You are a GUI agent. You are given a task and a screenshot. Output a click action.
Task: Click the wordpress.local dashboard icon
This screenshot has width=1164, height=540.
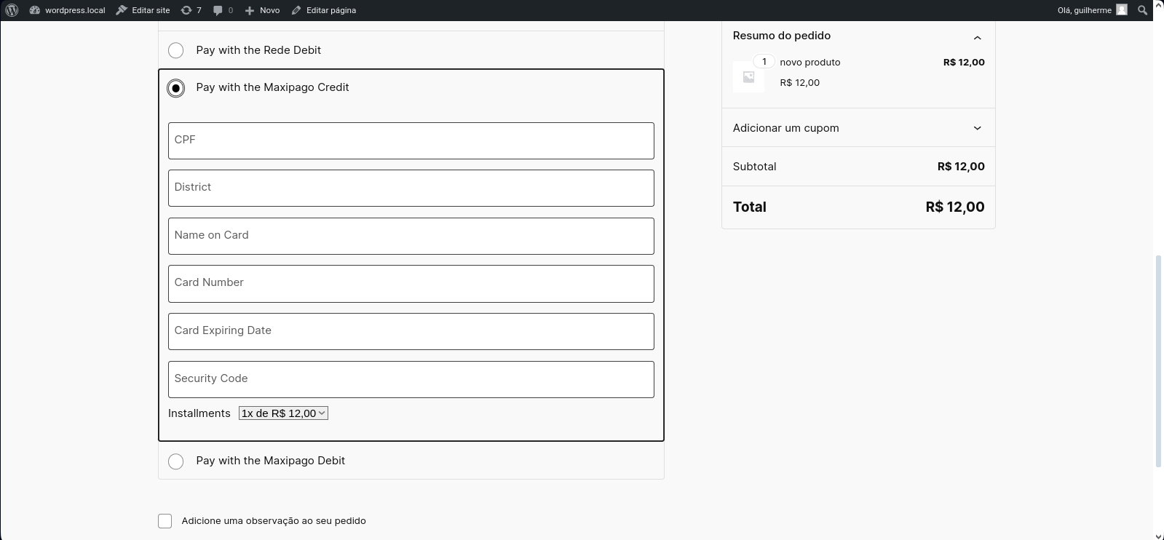click(x=34, y=10)
